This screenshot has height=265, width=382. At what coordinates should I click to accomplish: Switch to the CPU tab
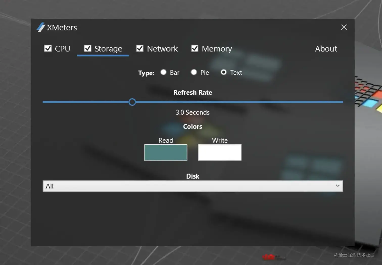click(x=62, y=49)
